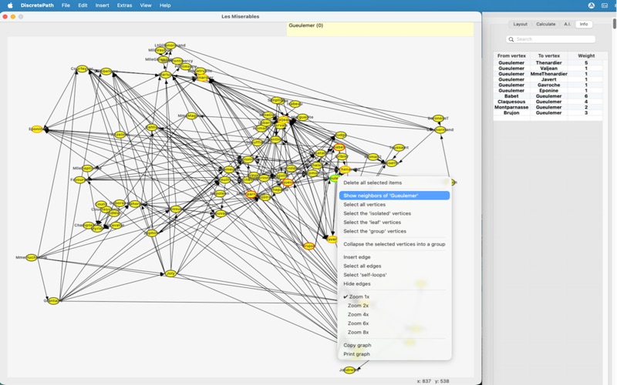Choose Print graph from context menu
Viewport: 617px width, 385px height.
coord(356,354)
